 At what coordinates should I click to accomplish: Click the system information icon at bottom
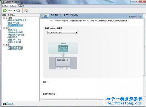coord(5,104)
